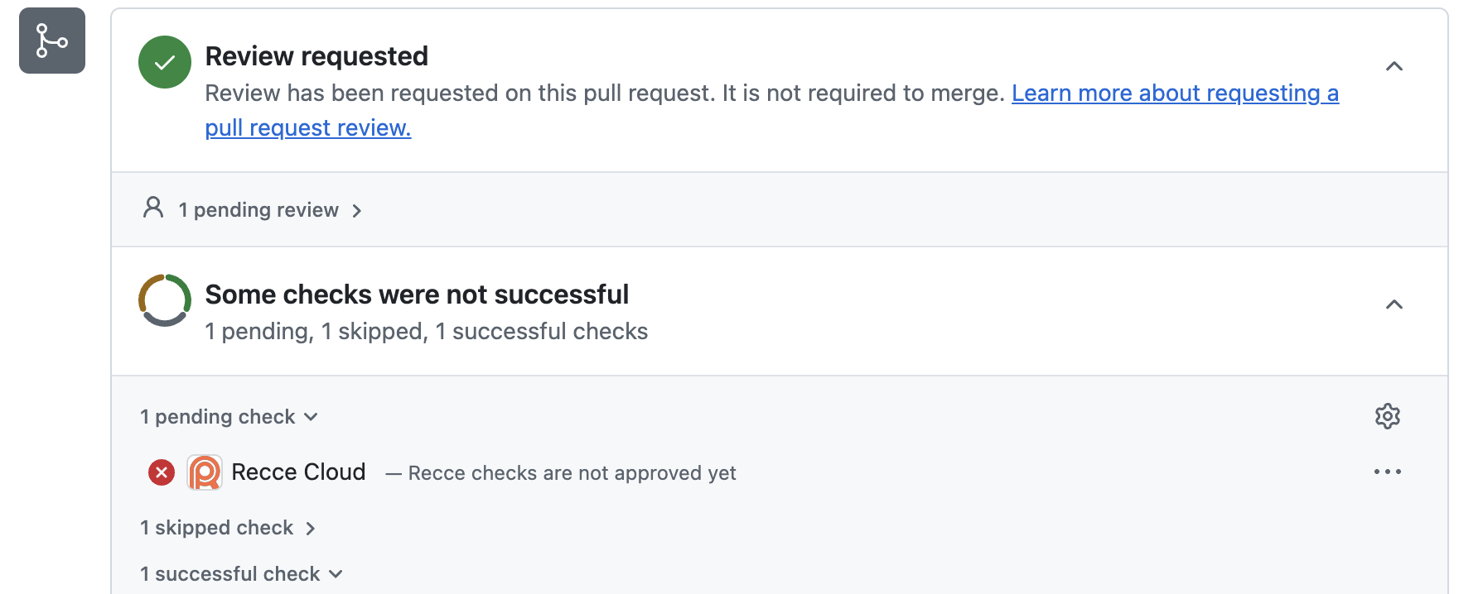Click the Recce Cloud check name
Image resolution: width=1483 pixels, height=594 pixels.
pos(298,472)
